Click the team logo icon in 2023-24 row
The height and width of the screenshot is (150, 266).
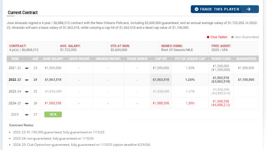pyautogui.click(x=27, y=92)
